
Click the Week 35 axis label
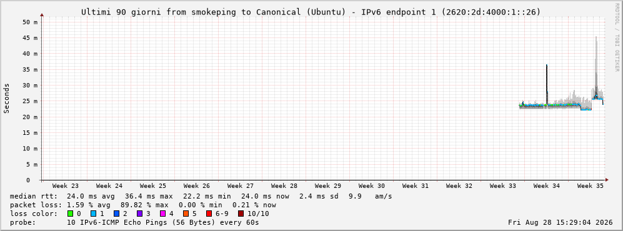[590, 186]
